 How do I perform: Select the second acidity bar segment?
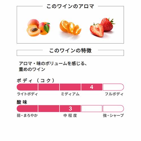tap(49, 109)
